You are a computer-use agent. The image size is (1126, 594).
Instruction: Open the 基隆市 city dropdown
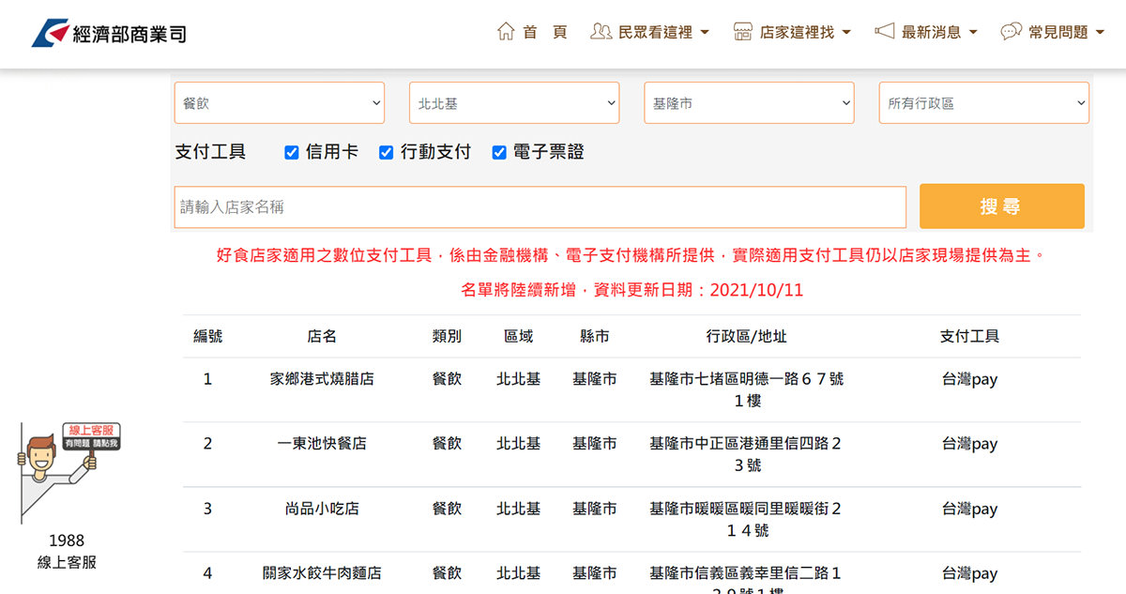(749, 103)
